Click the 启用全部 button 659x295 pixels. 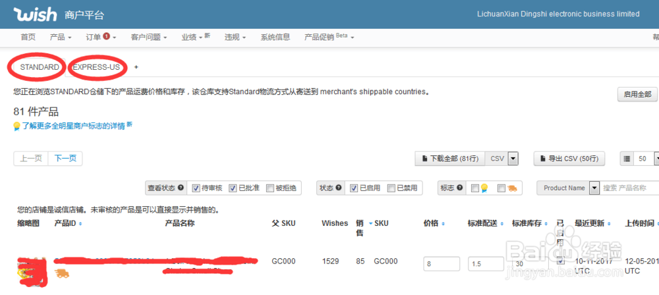[x=637, y=94]
